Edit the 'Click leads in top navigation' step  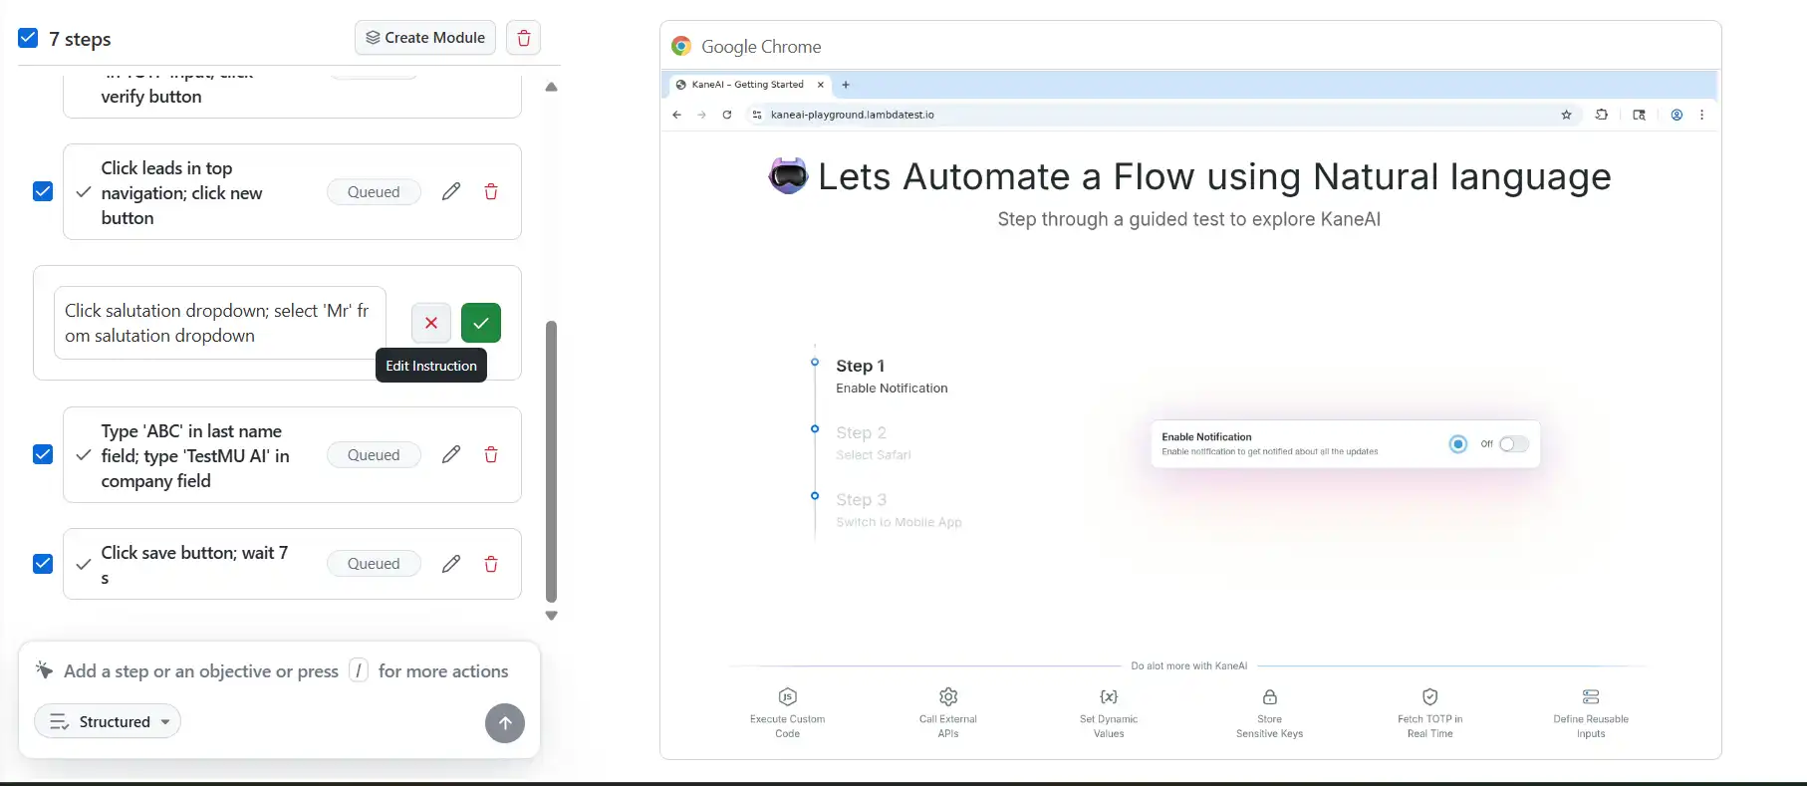(x=451, y=191)
